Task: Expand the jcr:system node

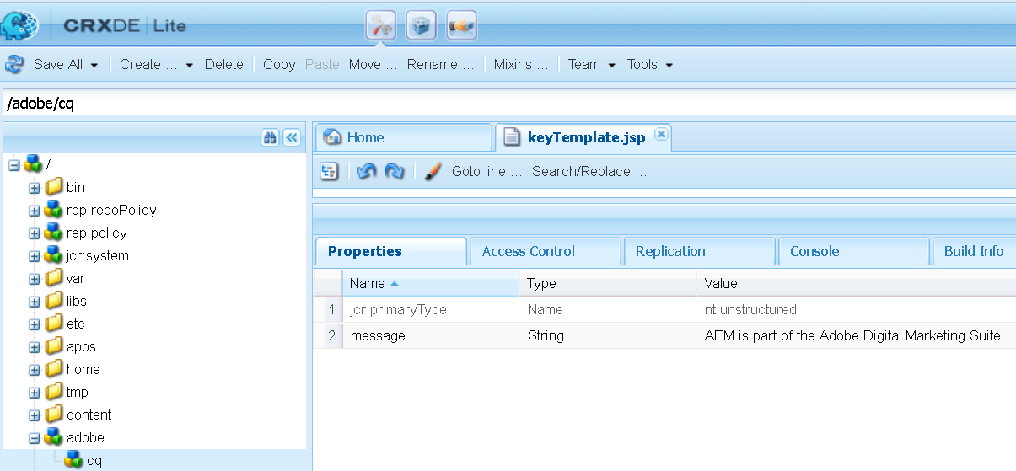Action: click(x=35, y=256)
